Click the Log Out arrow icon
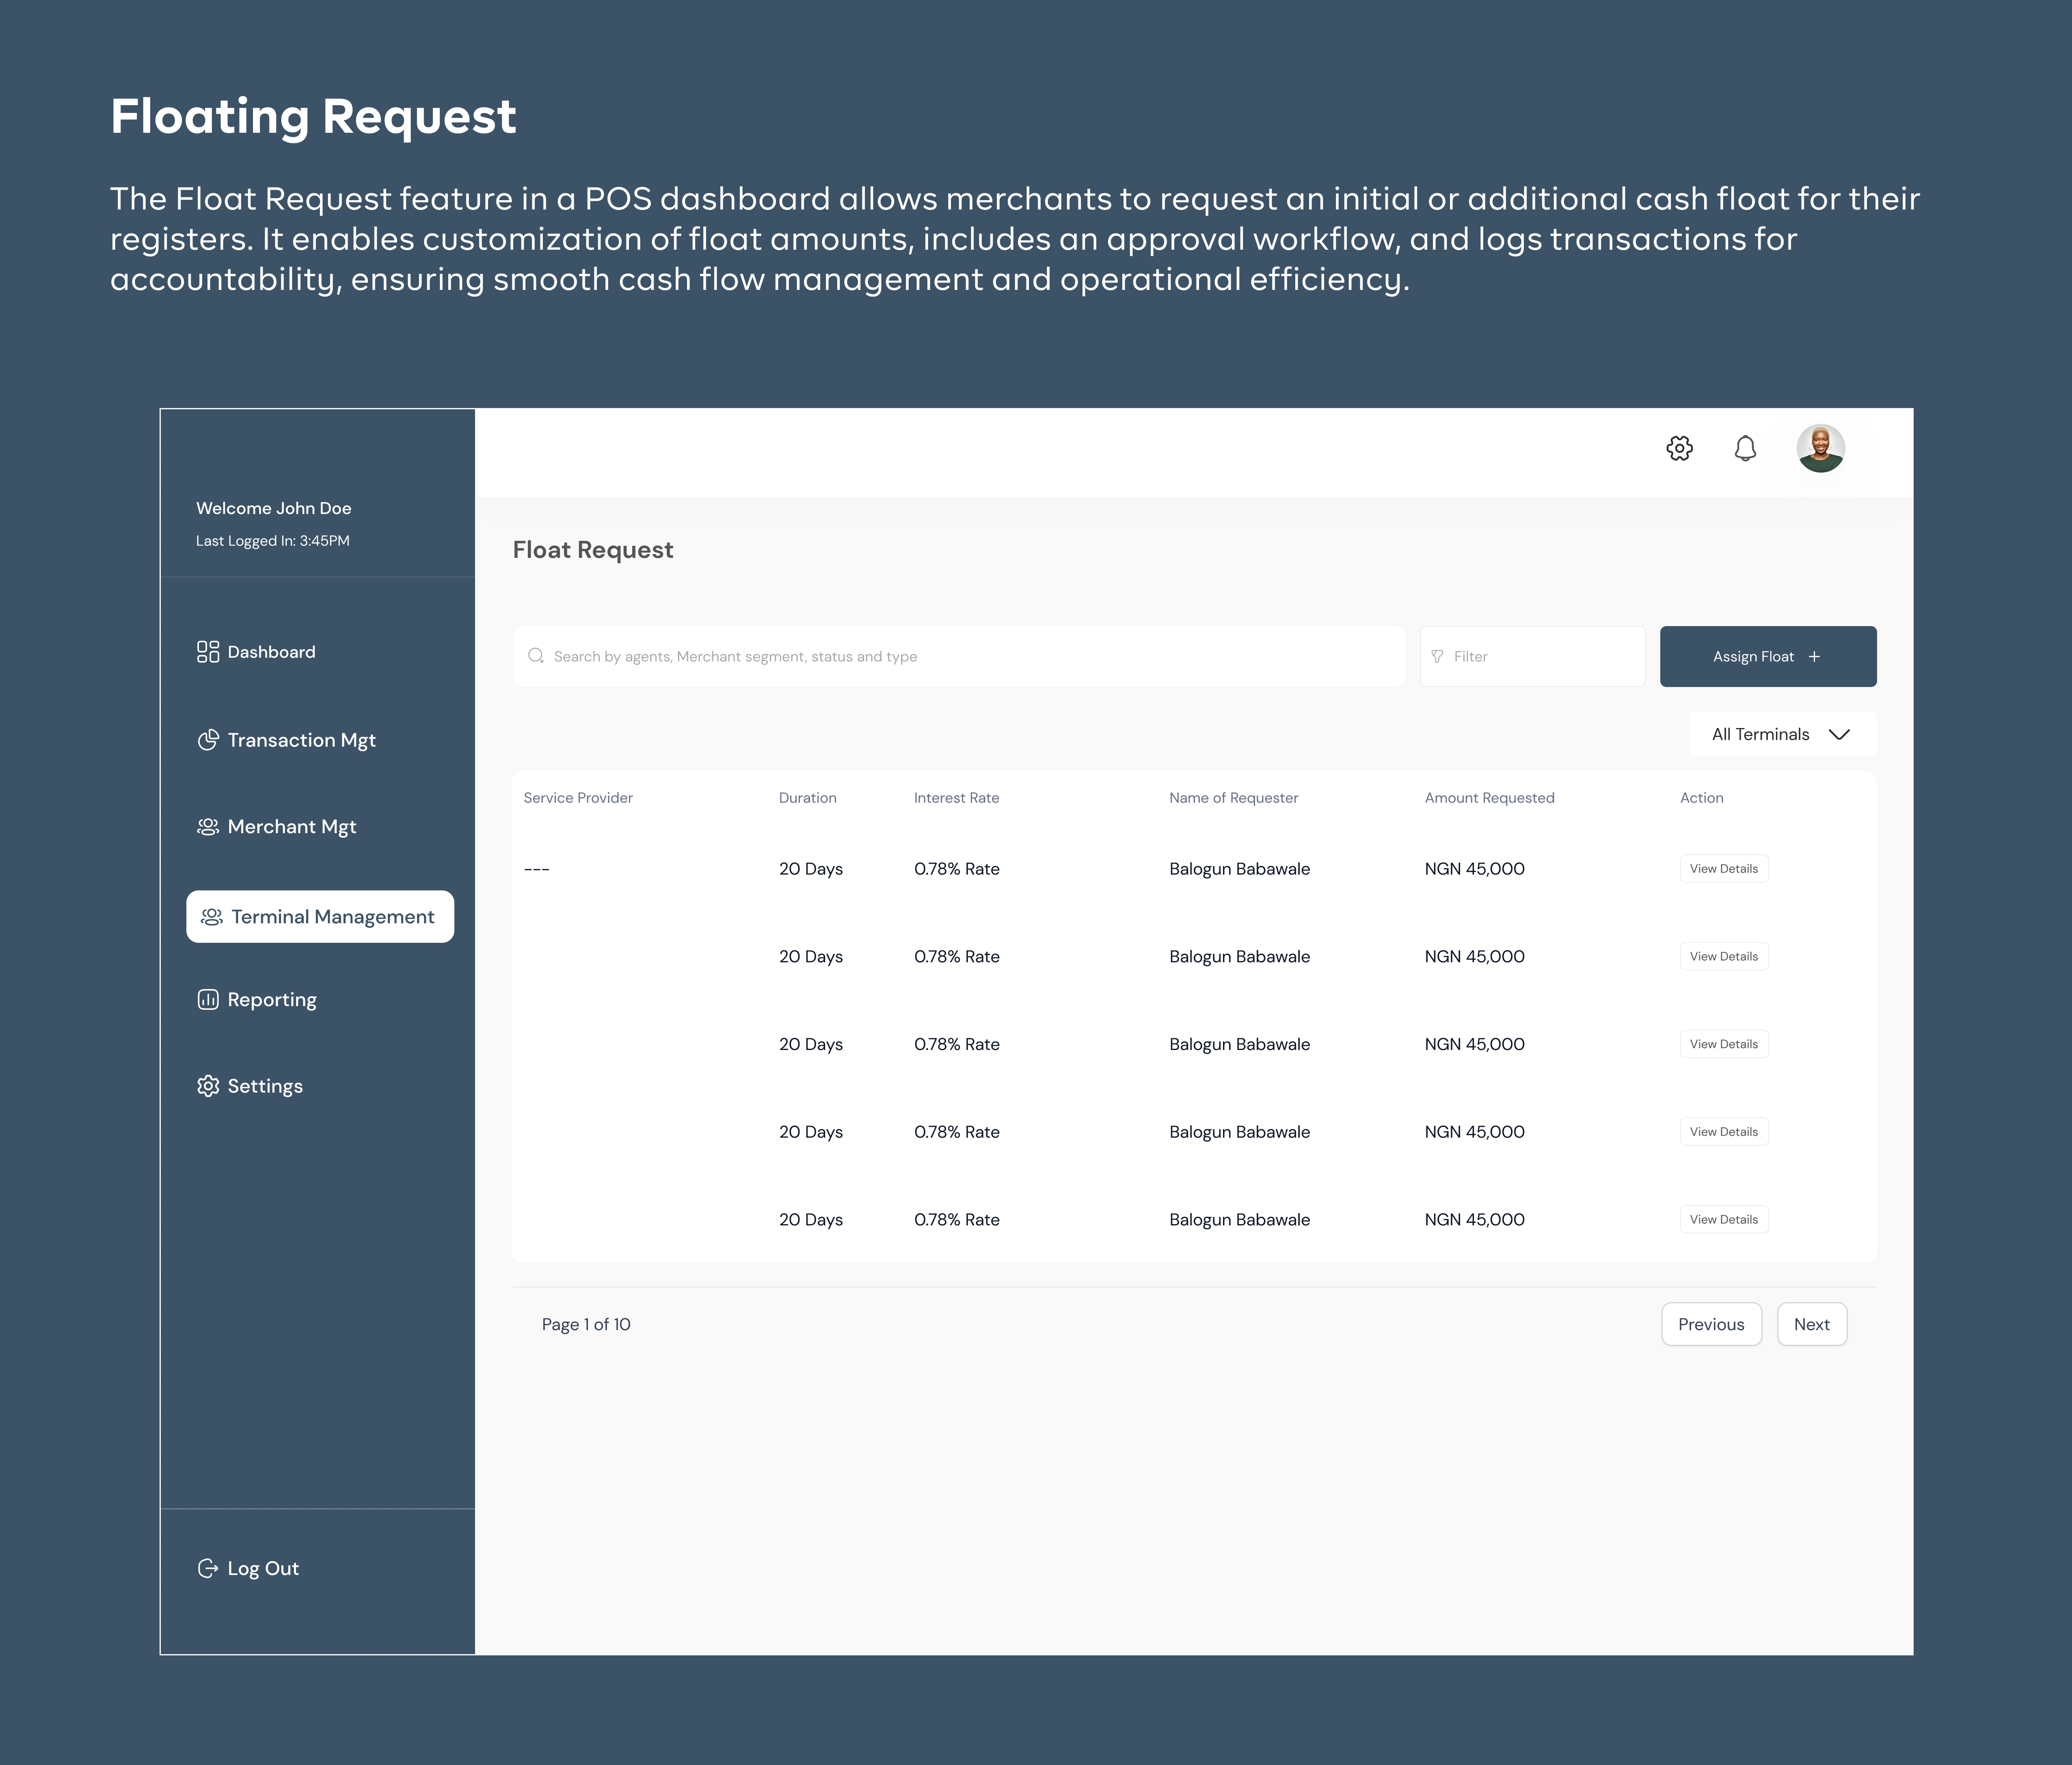Screen dimensions: 2072x1765 208,1568
